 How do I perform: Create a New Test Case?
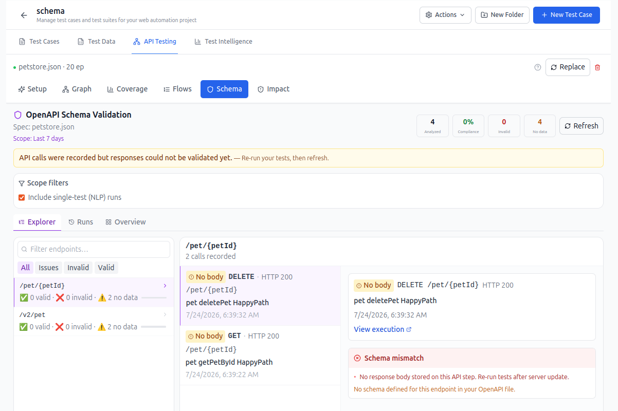566,15
